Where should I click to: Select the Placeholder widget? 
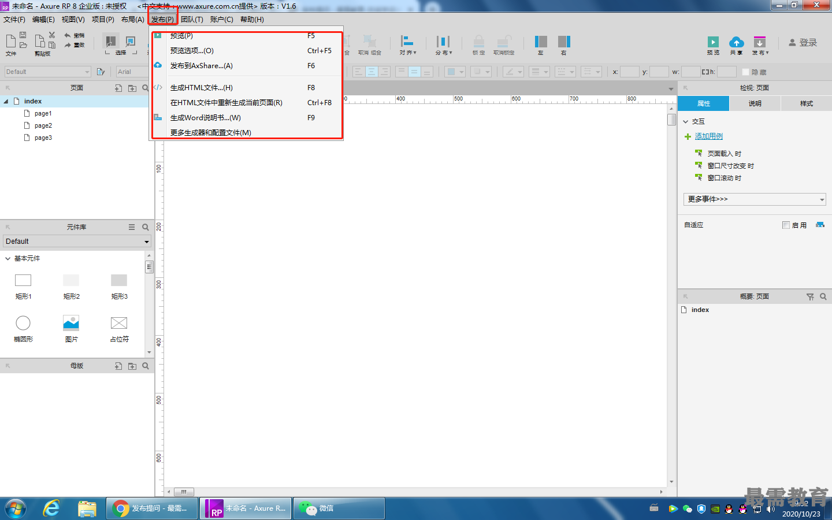(x=119, y=328)
